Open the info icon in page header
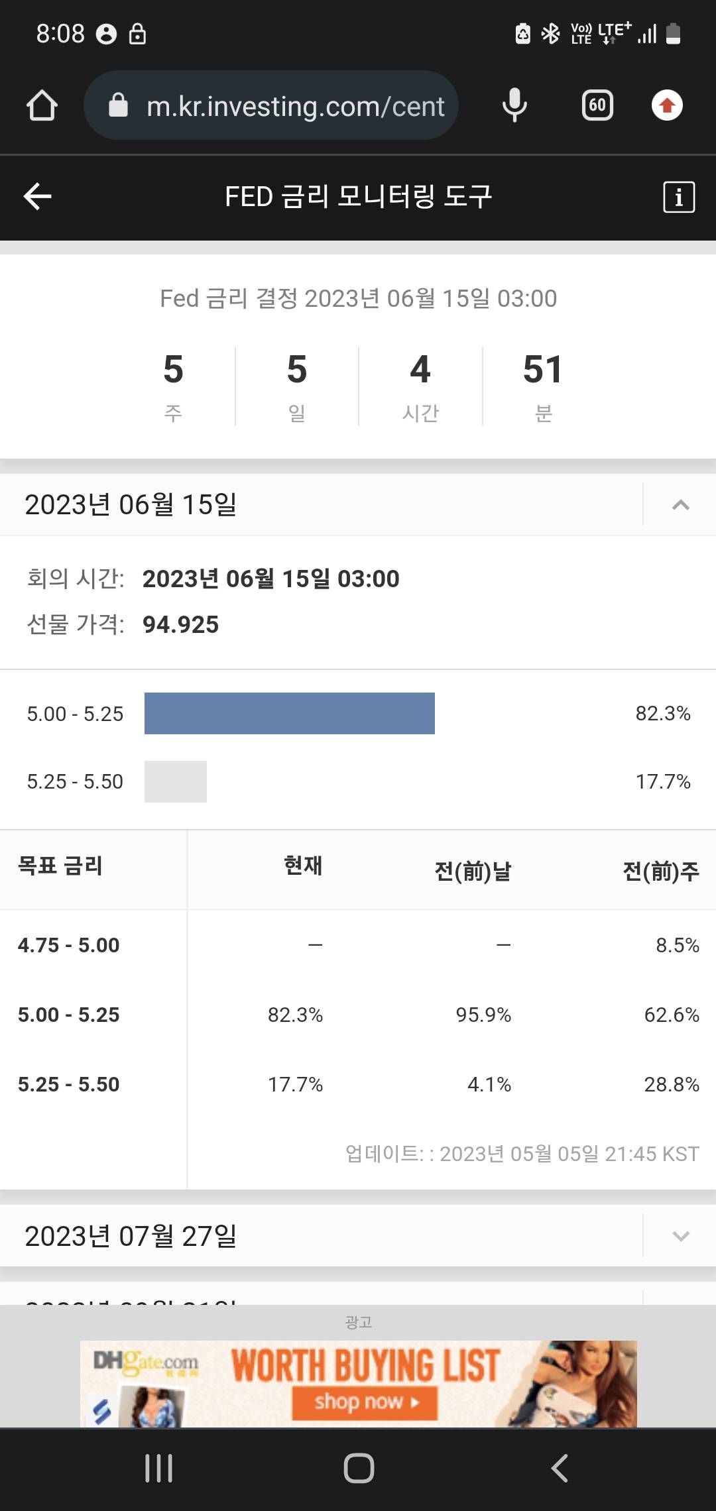 click(x=679, y=197)
